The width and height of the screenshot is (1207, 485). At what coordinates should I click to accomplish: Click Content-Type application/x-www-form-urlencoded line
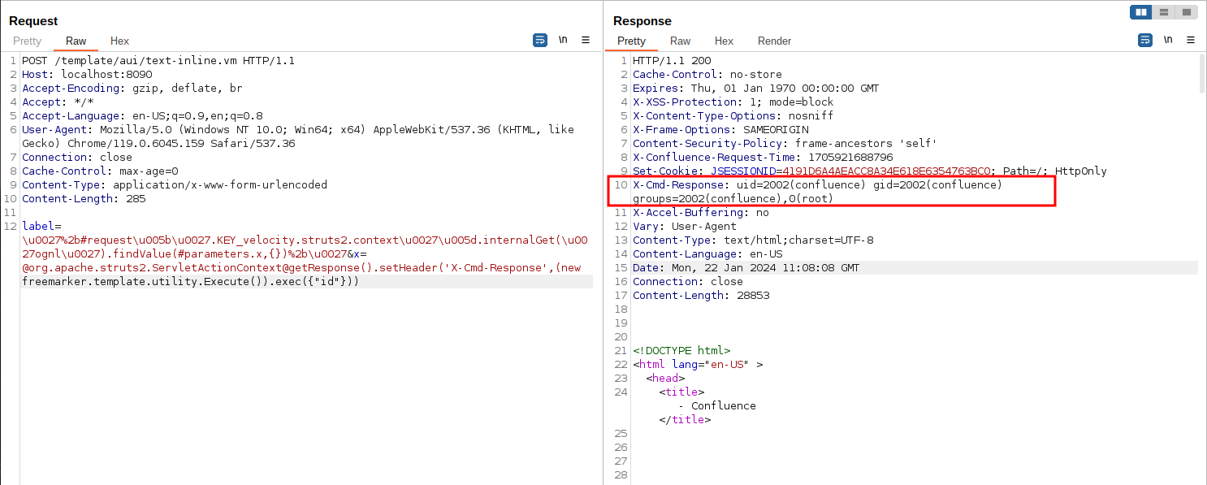(175, 185)
